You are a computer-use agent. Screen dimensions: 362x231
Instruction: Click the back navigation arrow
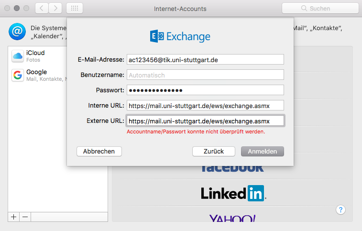click(x=42, y=8)
